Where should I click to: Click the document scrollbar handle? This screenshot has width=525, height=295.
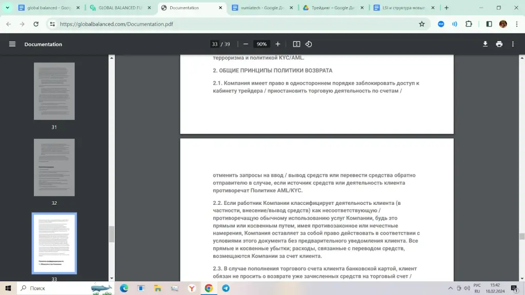pos(521,236)
